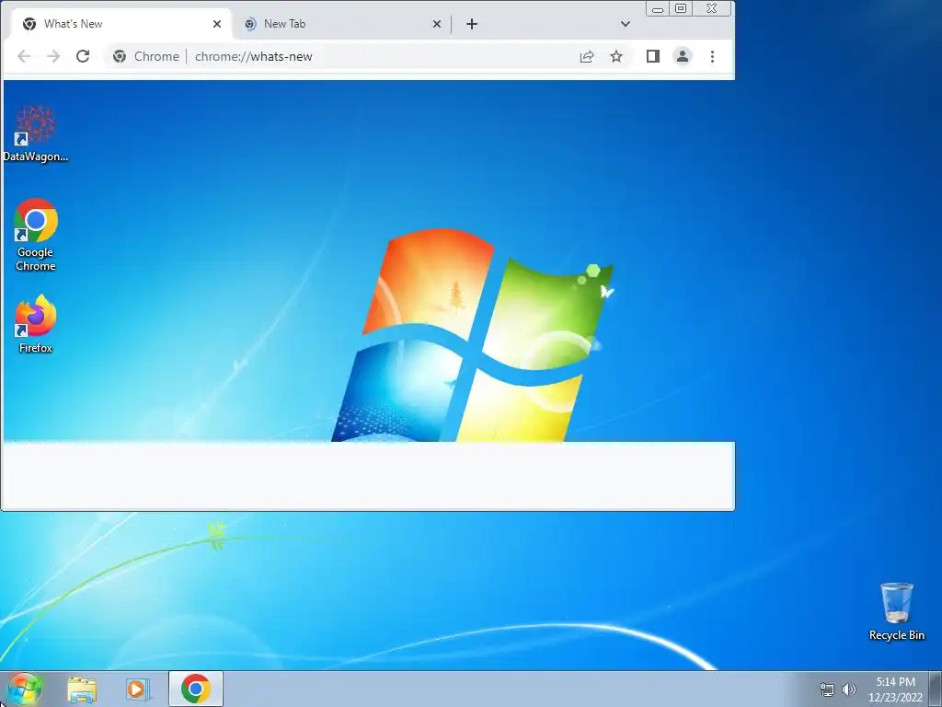Image resolution: width=942 pixels, height=707 pixels.
Task: Select the Google Chrome desktop shortcut
Action: [36, 235]
